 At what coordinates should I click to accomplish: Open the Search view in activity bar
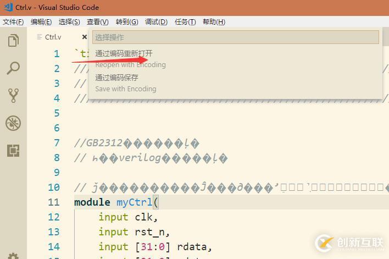[13, 68]
